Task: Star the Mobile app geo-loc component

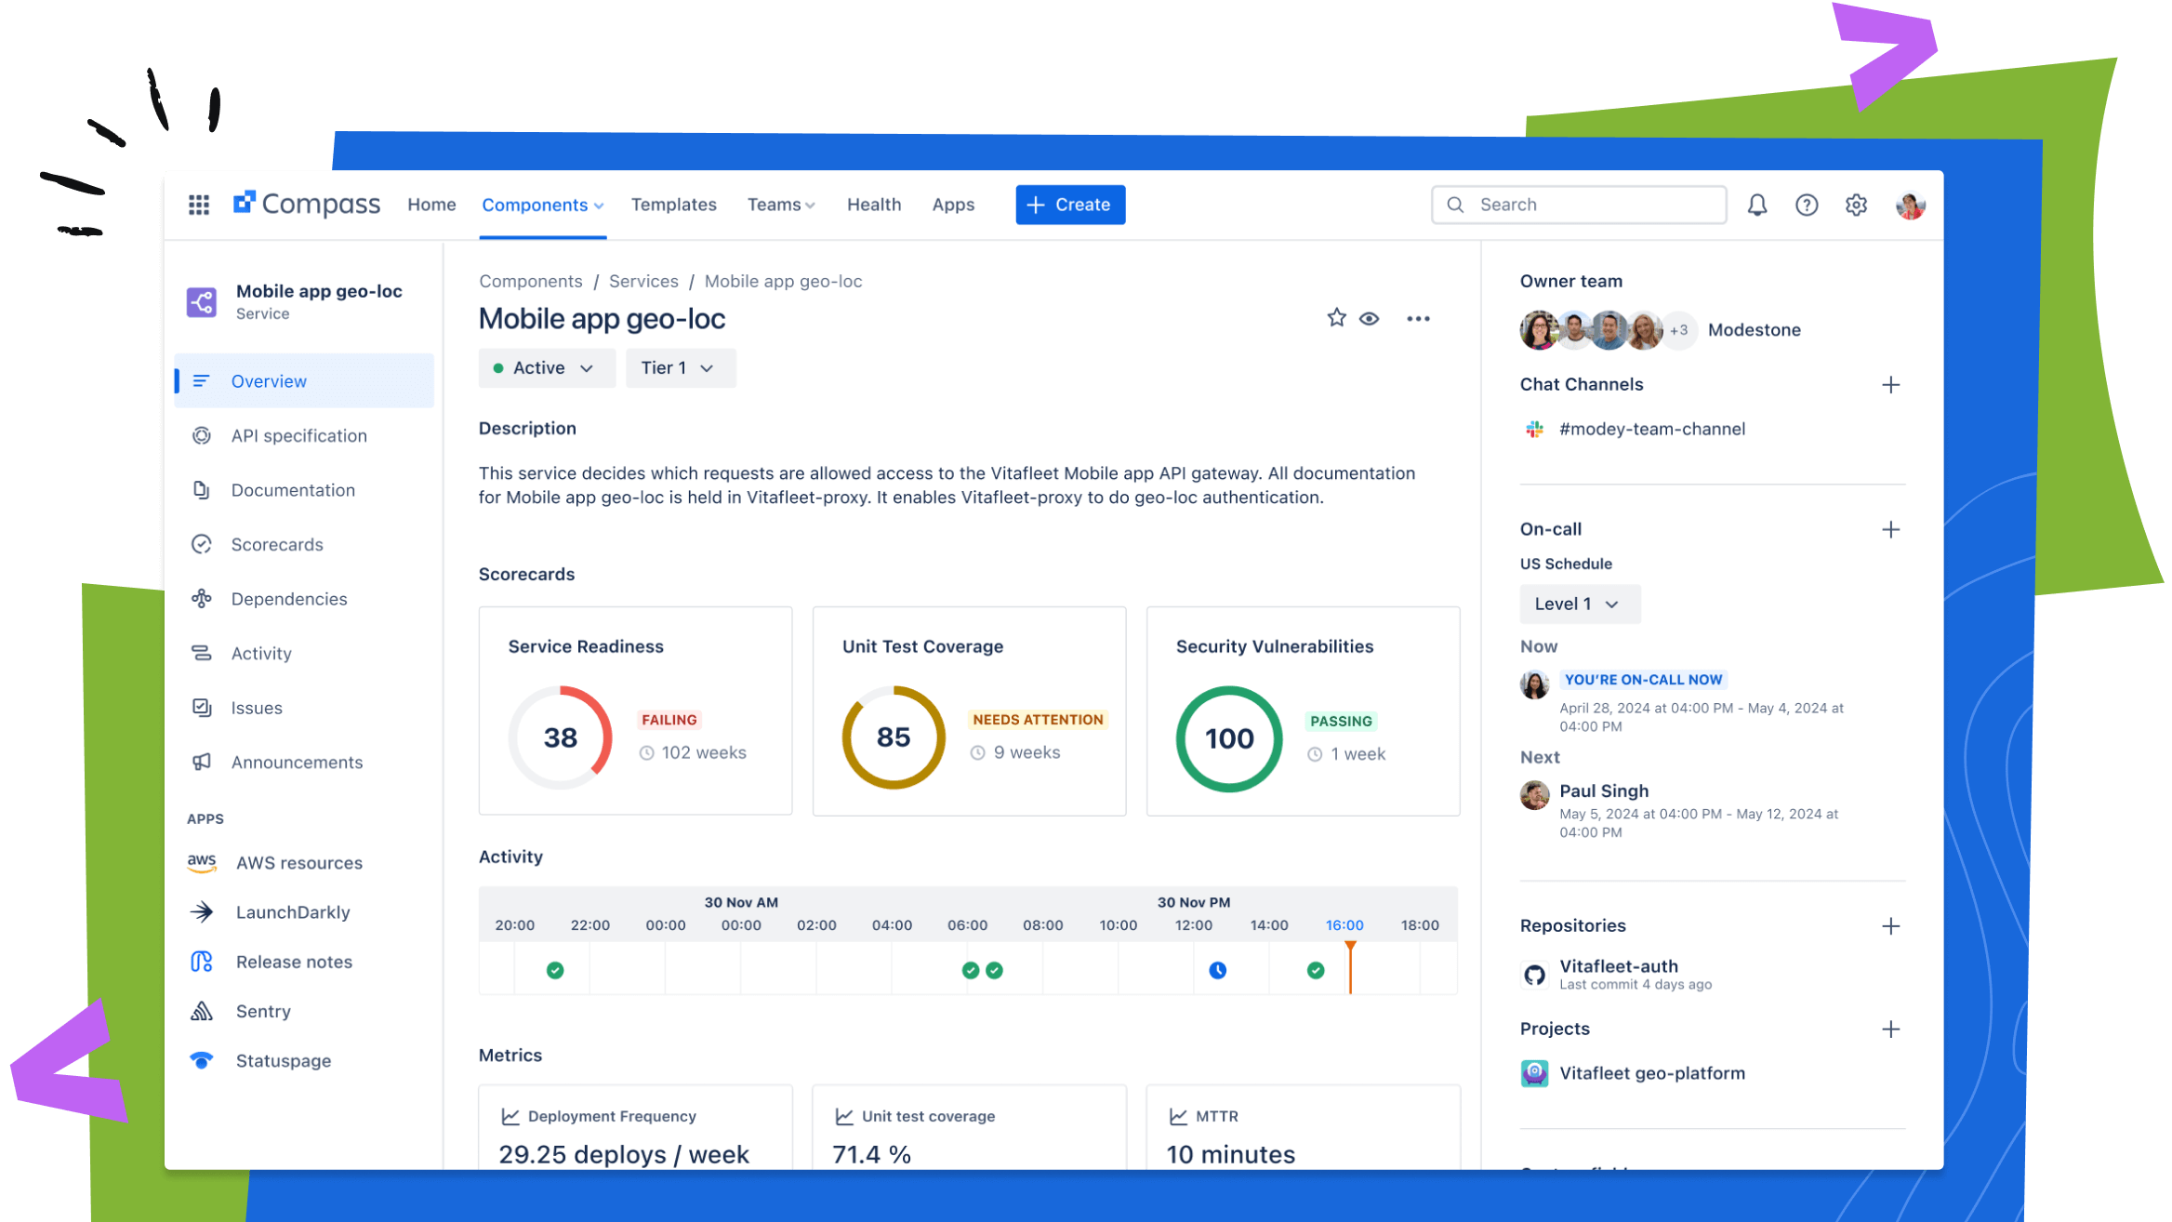Action: (1336, 318)
